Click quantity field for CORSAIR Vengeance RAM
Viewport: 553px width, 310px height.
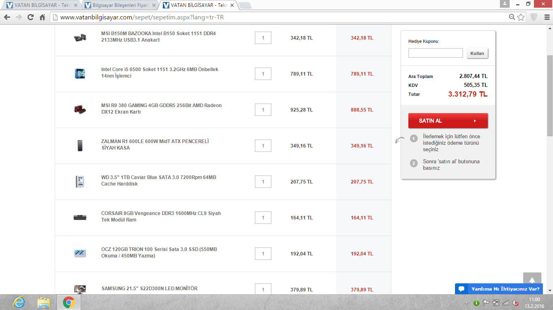263,218
